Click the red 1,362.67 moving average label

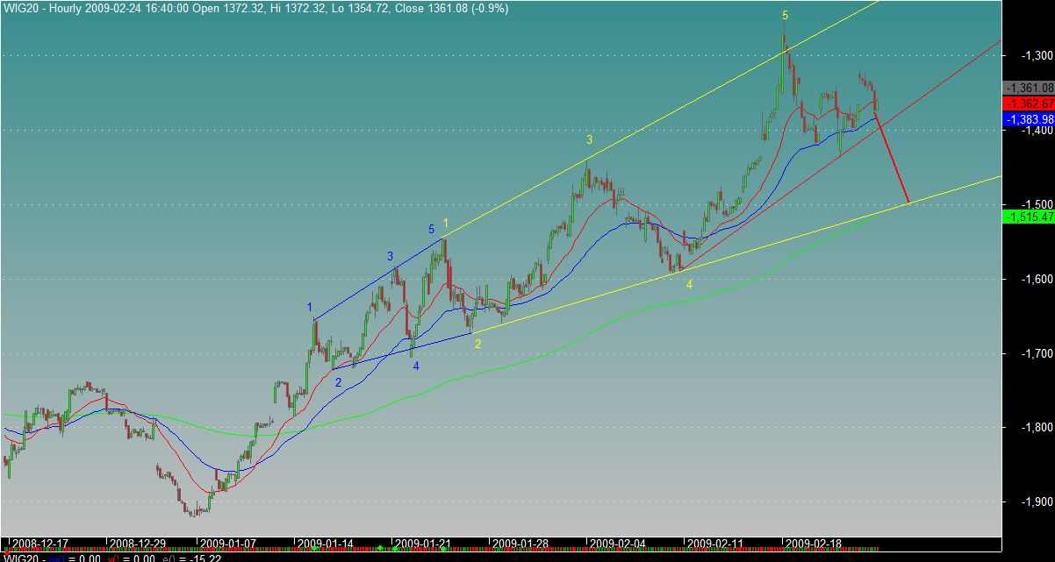click(x=1028, y=103)
